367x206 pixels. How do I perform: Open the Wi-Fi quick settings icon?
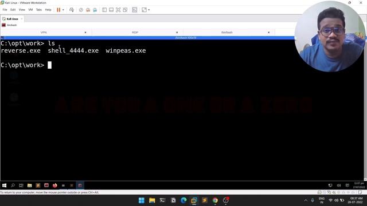pyautogui.click(x=330, y=200)
